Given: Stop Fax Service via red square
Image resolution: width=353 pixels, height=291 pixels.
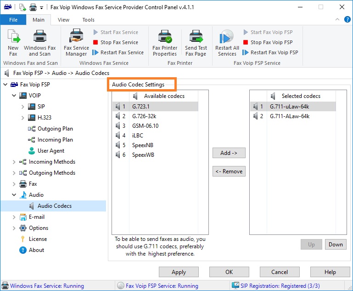Looking at the screenshot, I should tap(116, 42).
